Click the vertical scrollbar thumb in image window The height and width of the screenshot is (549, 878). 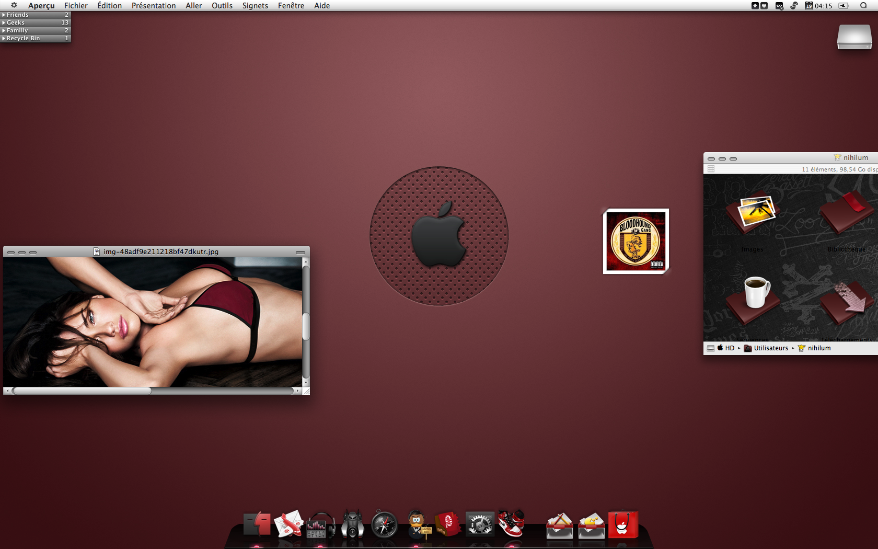point(306,326)
